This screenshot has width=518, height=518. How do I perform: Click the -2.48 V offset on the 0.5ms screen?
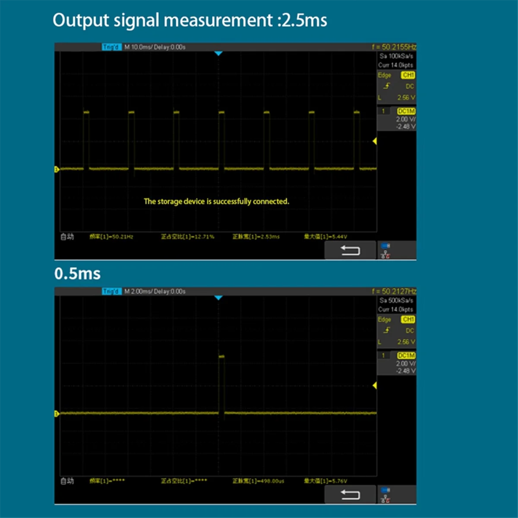point(406,371)
